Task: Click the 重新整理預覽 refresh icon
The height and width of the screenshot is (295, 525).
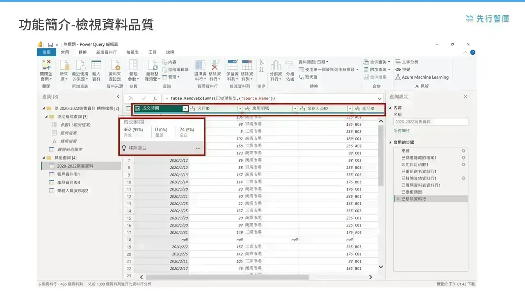Action: (x=152, y=65)
